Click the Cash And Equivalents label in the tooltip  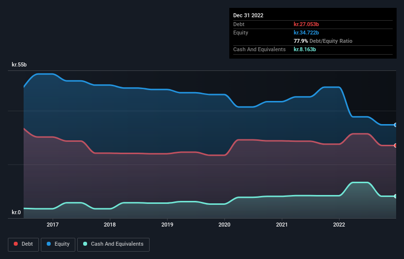tap(259, 49)
